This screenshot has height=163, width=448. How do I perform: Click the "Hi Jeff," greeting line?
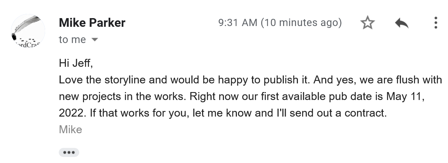[76, 63]
